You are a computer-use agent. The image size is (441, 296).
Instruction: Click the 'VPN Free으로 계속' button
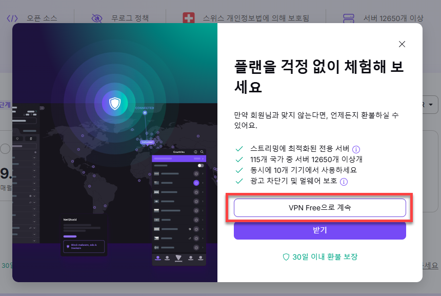pos(320,208)
